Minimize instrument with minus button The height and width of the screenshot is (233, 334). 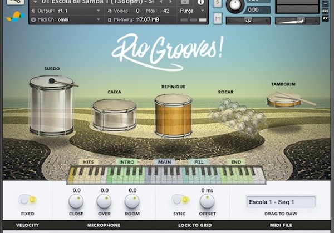[326, 4]
